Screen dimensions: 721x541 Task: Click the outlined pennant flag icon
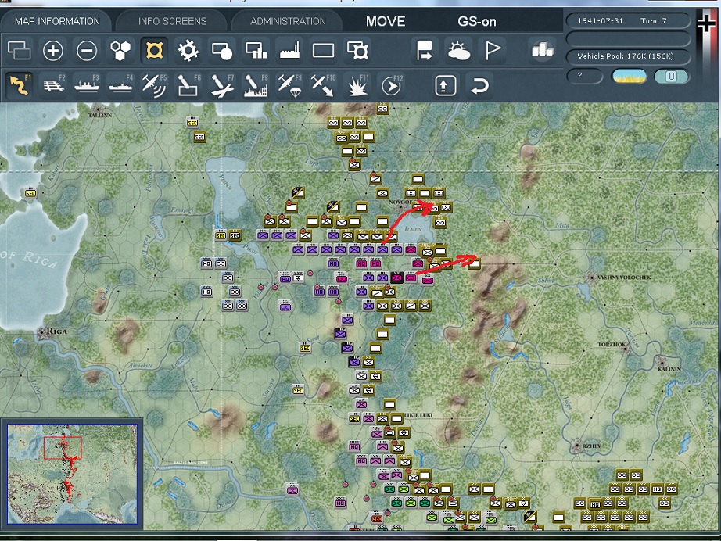point(493,50)
